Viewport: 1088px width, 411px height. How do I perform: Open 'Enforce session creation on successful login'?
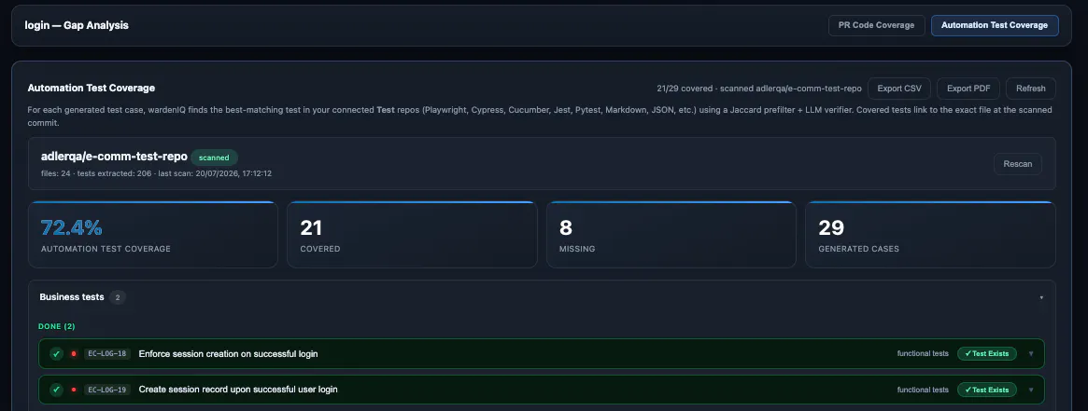click(x=228, y=353)
